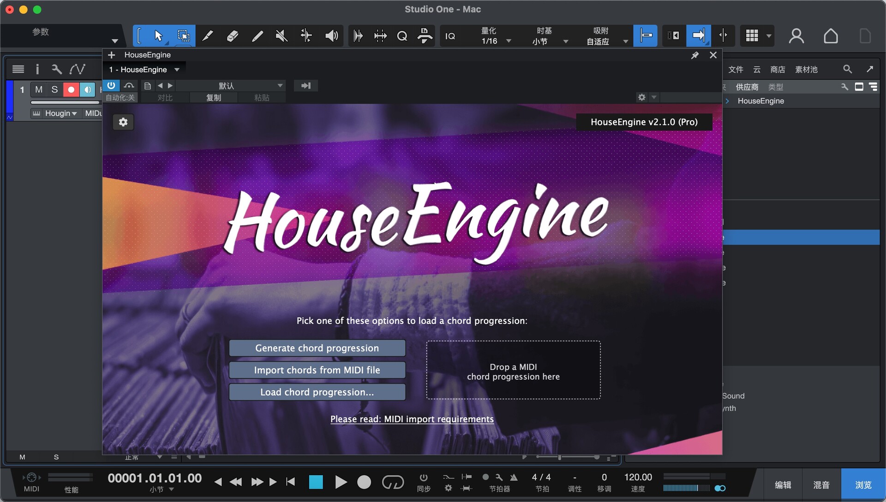Select the Bend tool
This screenshot has width=886, height=502.
coord(306,36)
